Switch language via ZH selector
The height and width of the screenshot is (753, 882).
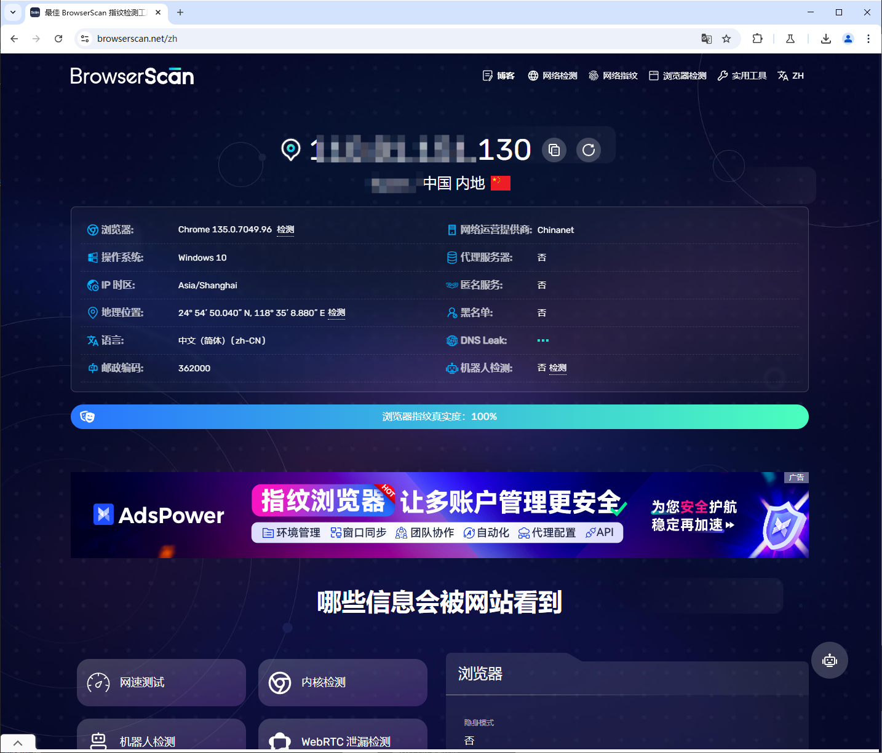pos(791,76)
